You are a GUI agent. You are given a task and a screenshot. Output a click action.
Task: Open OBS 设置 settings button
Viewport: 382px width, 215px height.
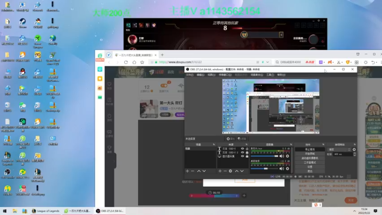310,167
